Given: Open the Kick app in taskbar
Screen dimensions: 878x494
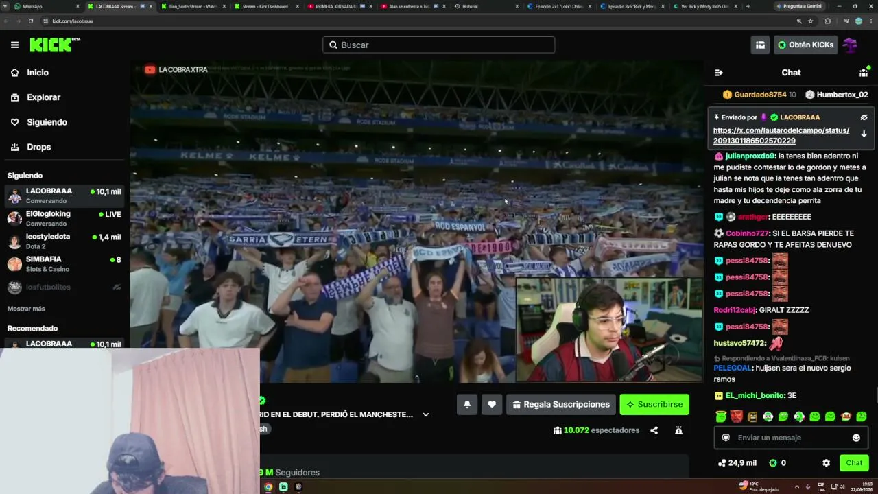Looking at the screenshot, I should 283,487.
